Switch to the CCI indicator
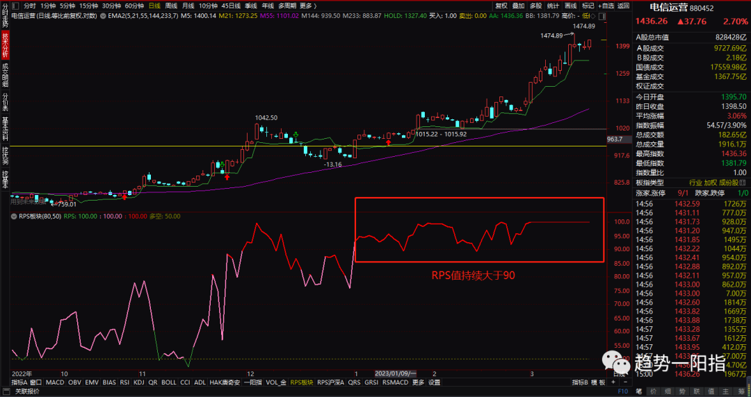 pyautogui.click(x=186, y=382)
